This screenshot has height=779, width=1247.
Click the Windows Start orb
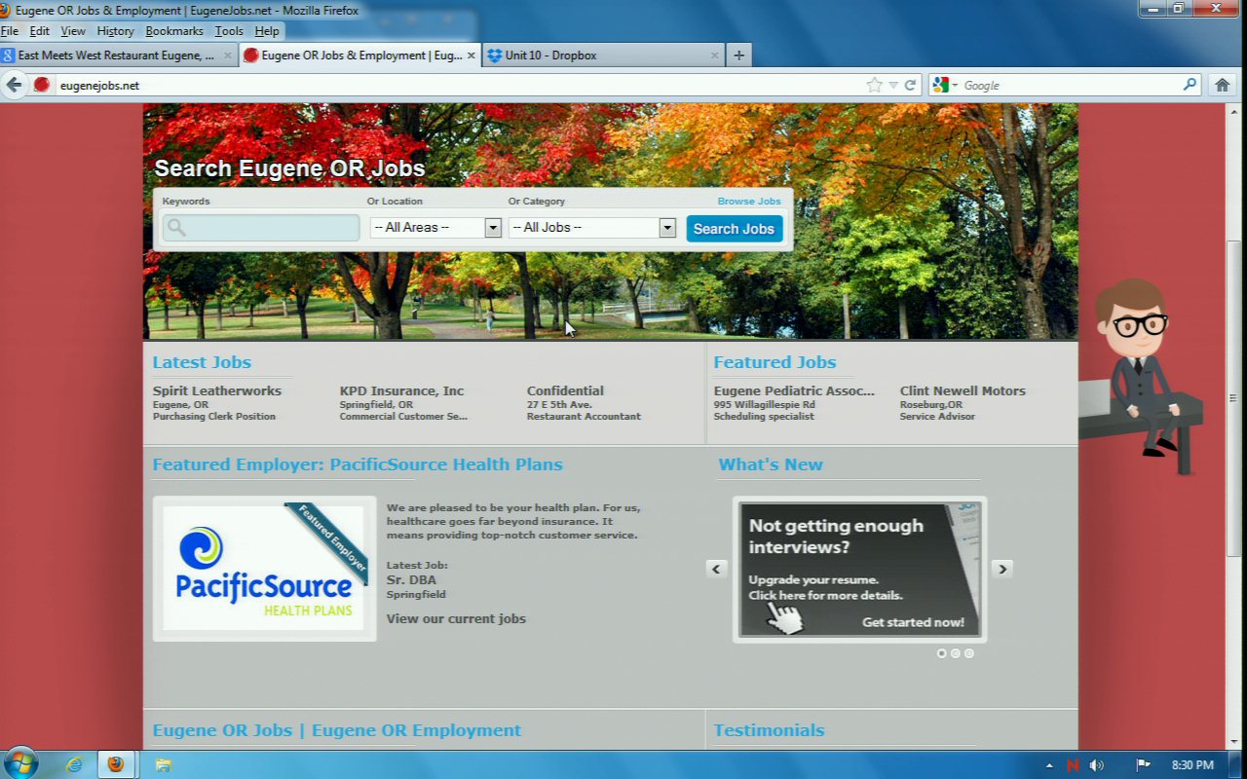coord(20,763)
